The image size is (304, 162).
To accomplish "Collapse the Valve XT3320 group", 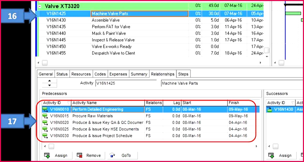I will click(39, 6).
